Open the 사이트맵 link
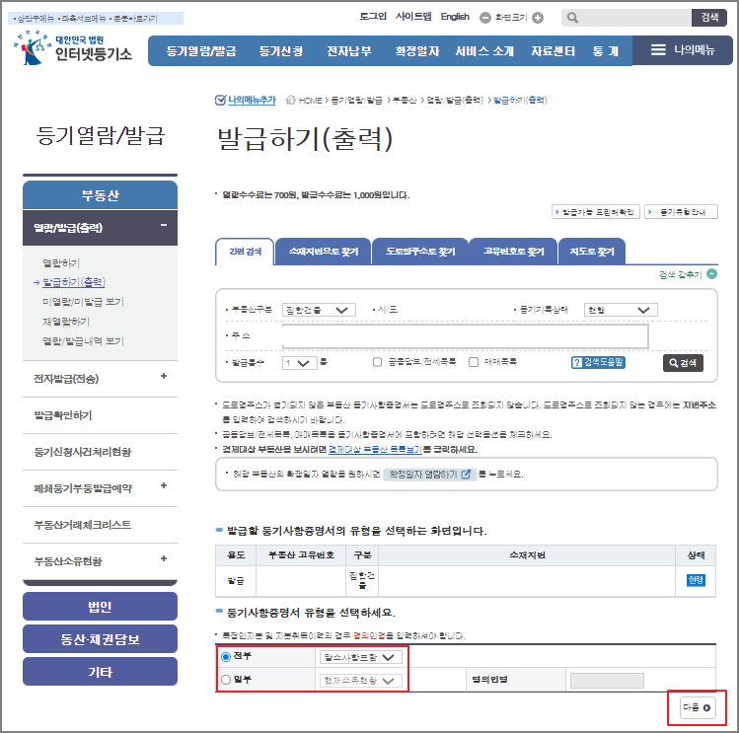This screenshot has width=739, height=733. pyautogui.click(x=413, y=17)
